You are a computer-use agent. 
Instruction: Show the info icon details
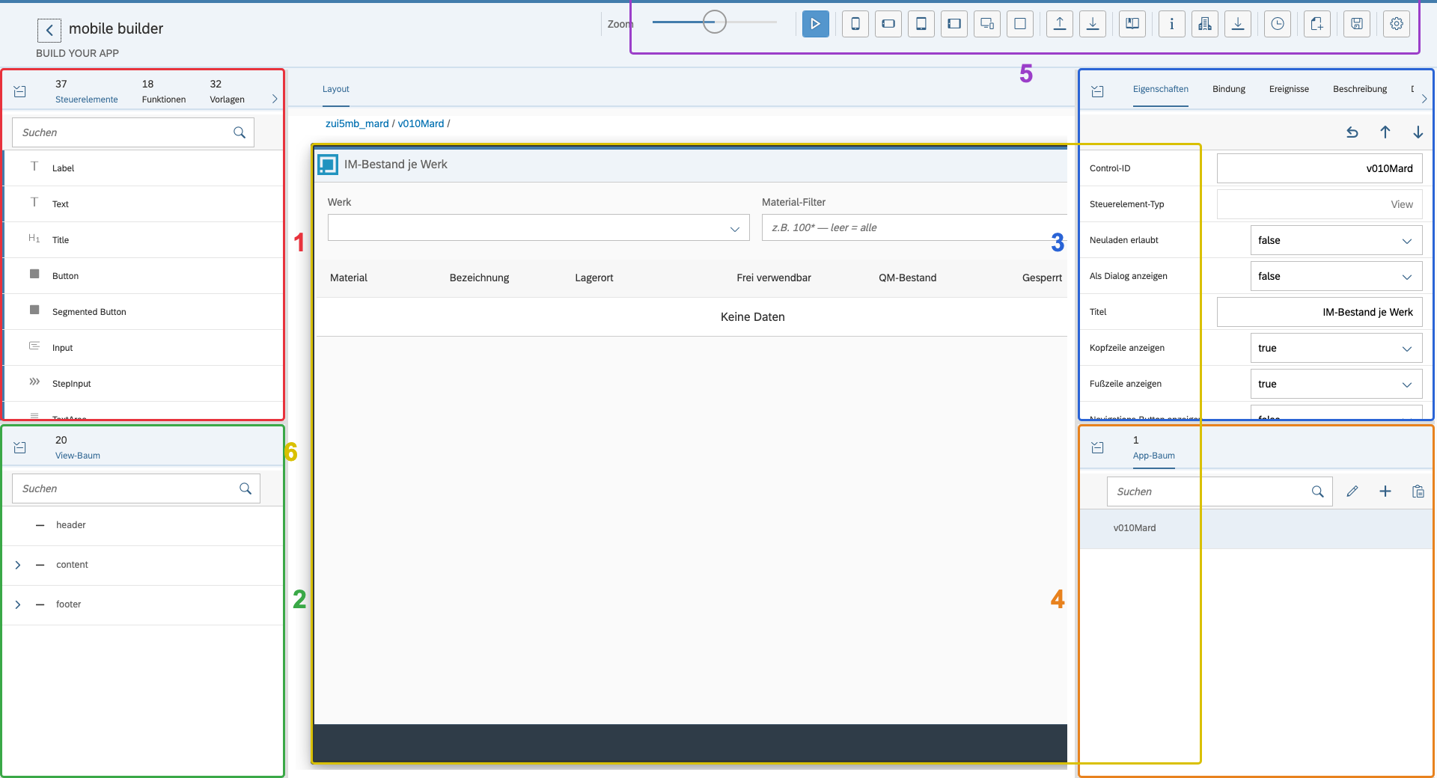point(1172,24)
